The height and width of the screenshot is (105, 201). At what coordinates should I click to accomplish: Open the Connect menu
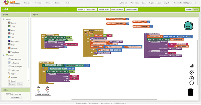tap(39, 3)
